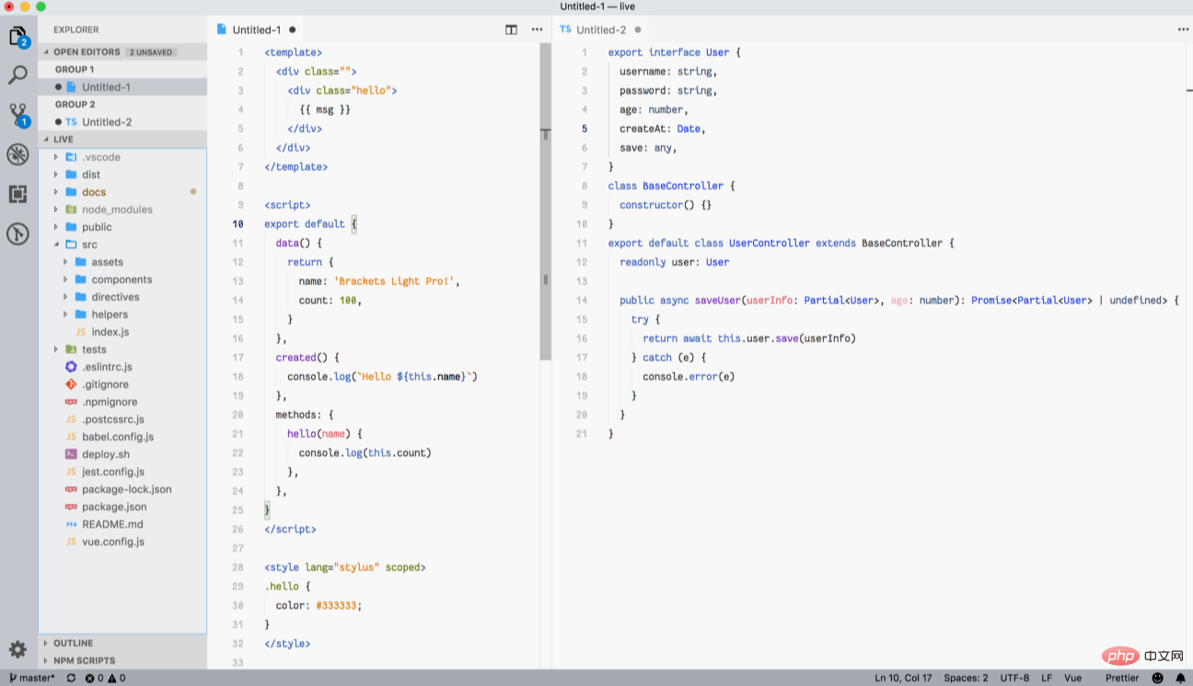Open the package-lock.json file
1193x686 pixels.
point(122,489)
